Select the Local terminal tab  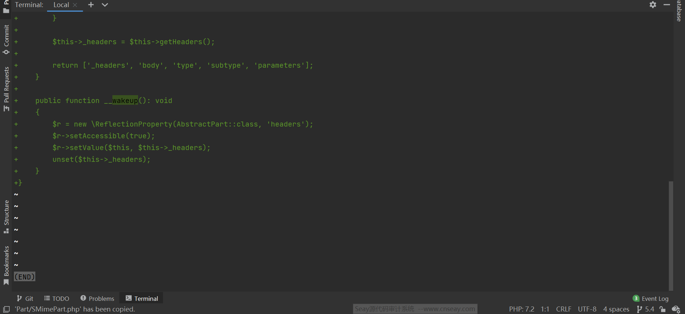pyautogui.click(x=61, y=5)
